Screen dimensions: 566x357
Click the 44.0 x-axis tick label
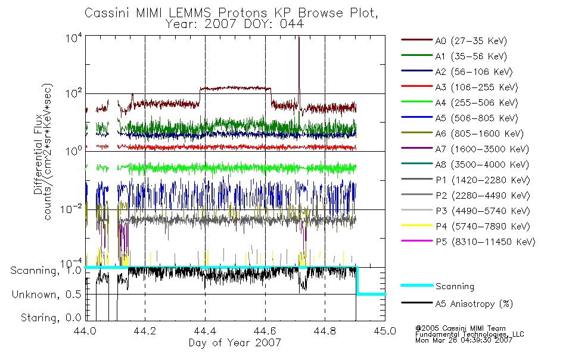click(x=85, y=331)
